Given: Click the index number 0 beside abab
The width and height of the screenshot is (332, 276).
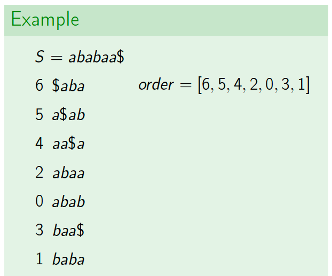Looking at the screenshot, I should 39,201.
